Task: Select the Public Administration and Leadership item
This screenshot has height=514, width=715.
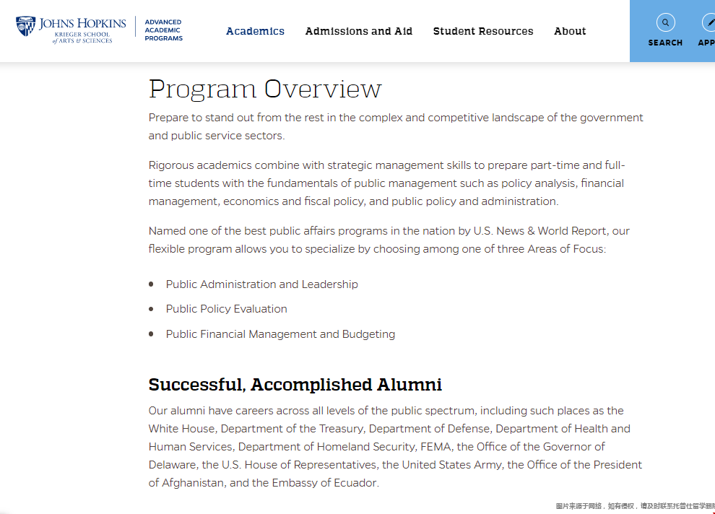Action: pos(261,284)
